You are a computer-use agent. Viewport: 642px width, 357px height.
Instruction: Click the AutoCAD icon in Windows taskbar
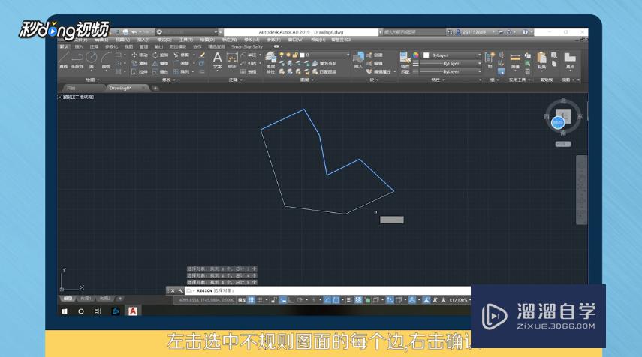coord(133,311)
